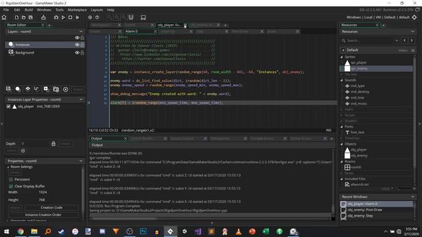Open Photoshop from the taskbar

pyautogui.click(x=143, y=231)
